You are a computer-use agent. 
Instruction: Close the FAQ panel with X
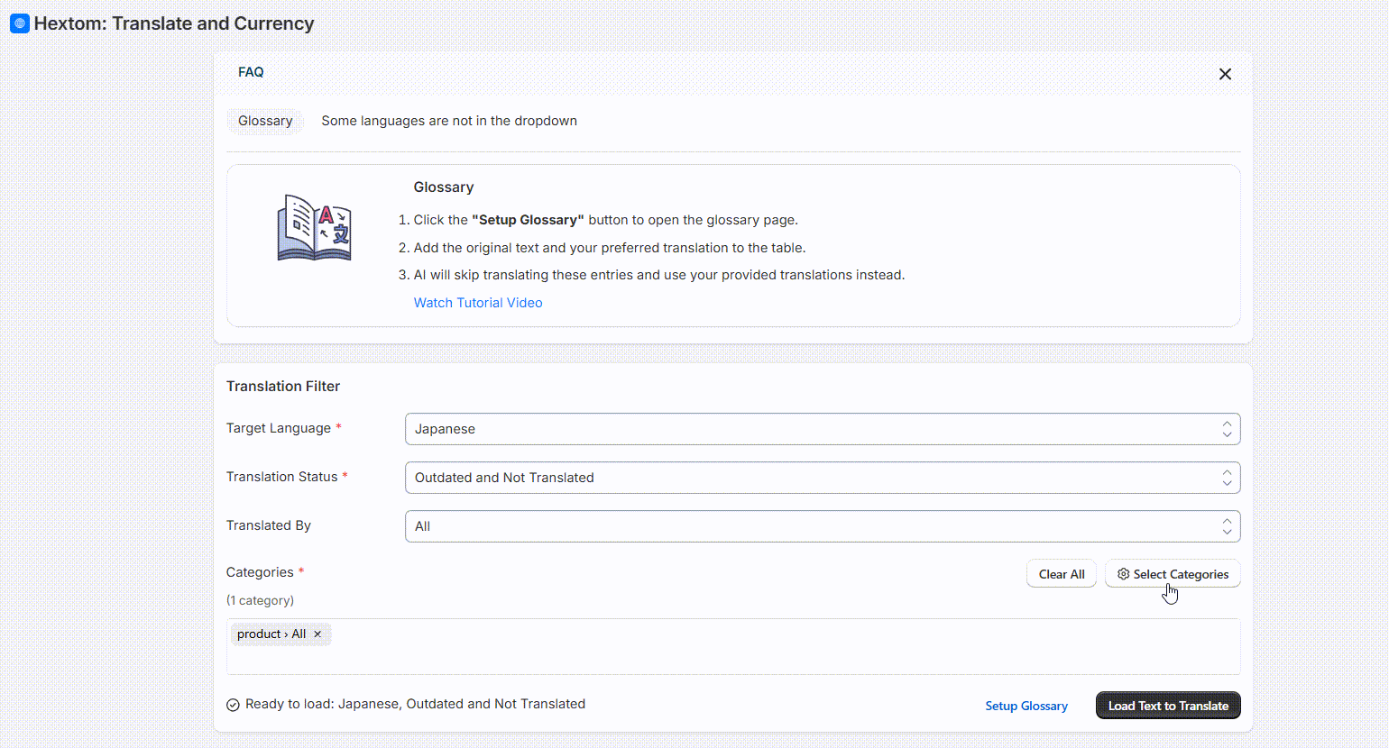1225,74
